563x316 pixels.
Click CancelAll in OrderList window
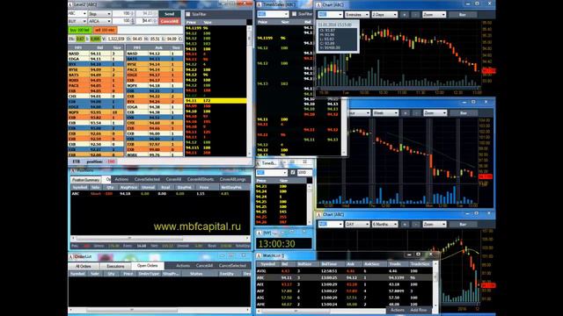click(x=204, y=266)
